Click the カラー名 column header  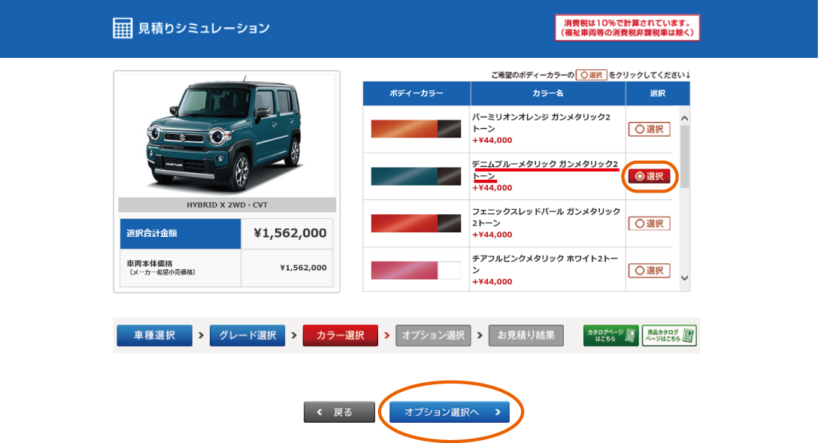tap(548, 93)
